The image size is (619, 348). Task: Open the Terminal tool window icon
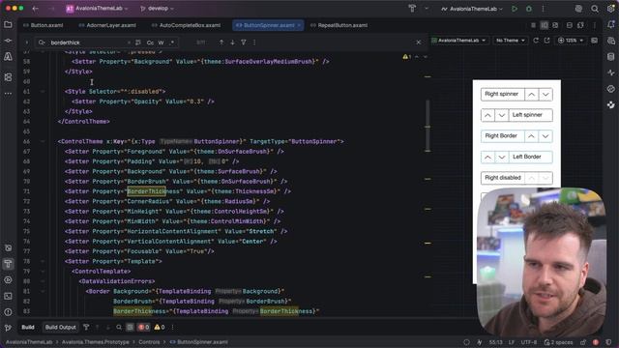[8, 296]
